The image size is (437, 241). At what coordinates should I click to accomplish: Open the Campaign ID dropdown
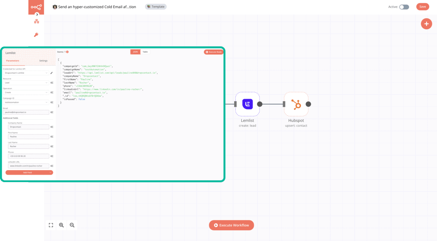[x=26, y=102]
